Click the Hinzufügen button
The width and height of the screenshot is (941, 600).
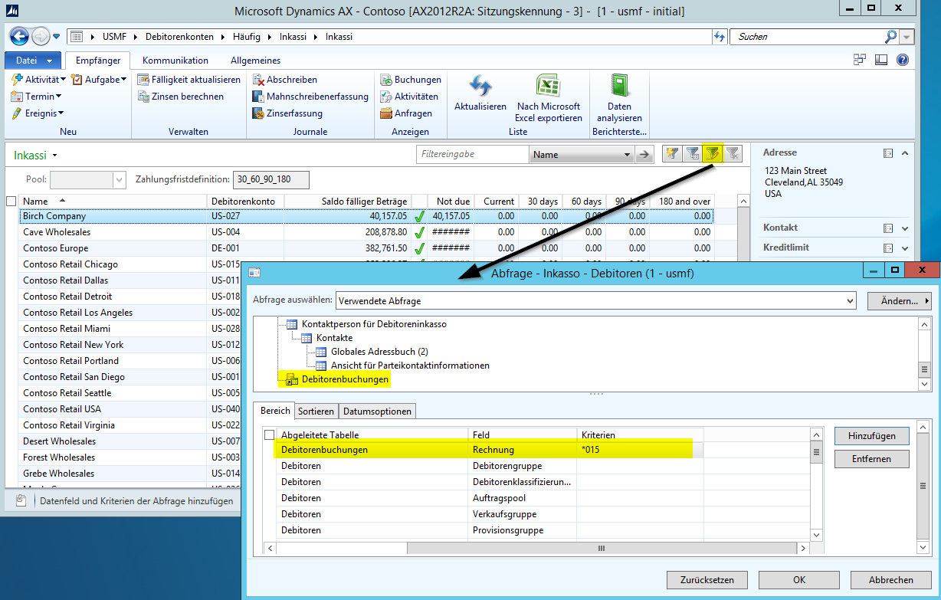point(871,435)
